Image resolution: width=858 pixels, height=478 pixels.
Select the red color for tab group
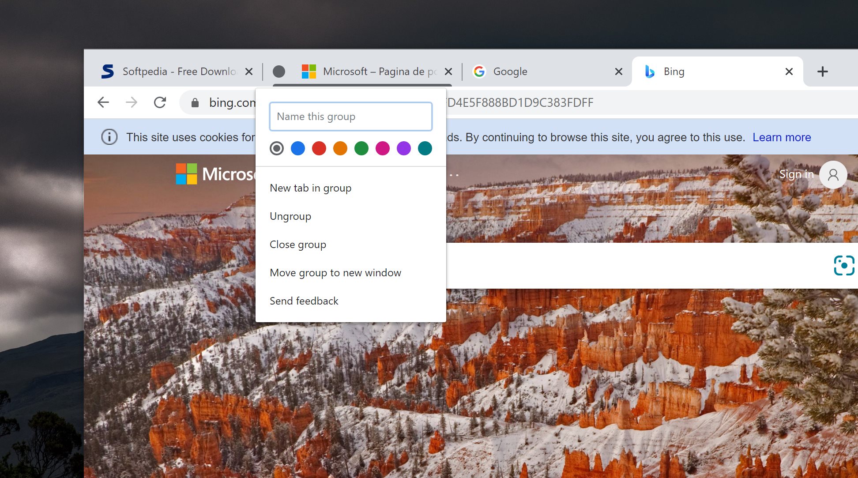[318, 148]
